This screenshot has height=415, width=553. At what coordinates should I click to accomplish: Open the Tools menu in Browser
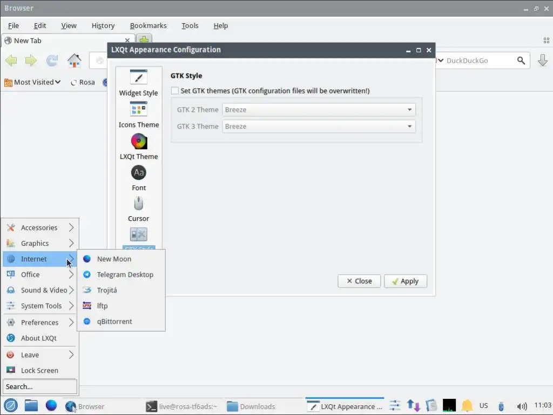tap(190, 26)
